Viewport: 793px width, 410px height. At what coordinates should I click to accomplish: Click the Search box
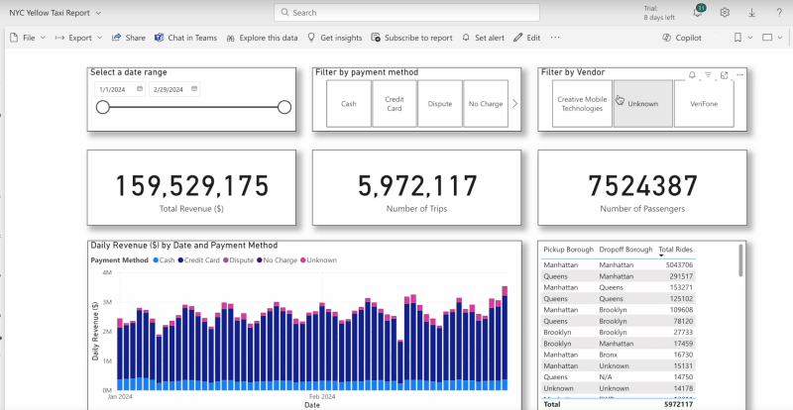406,13
